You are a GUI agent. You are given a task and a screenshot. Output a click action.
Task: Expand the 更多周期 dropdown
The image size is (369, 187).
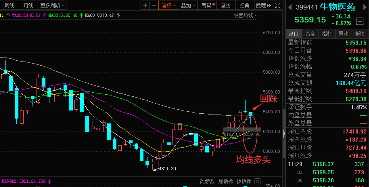[52, 5]
